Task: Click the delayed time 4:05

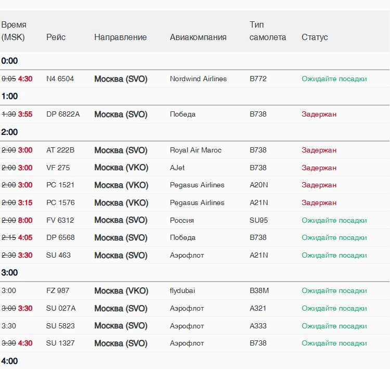Action: 25,237
